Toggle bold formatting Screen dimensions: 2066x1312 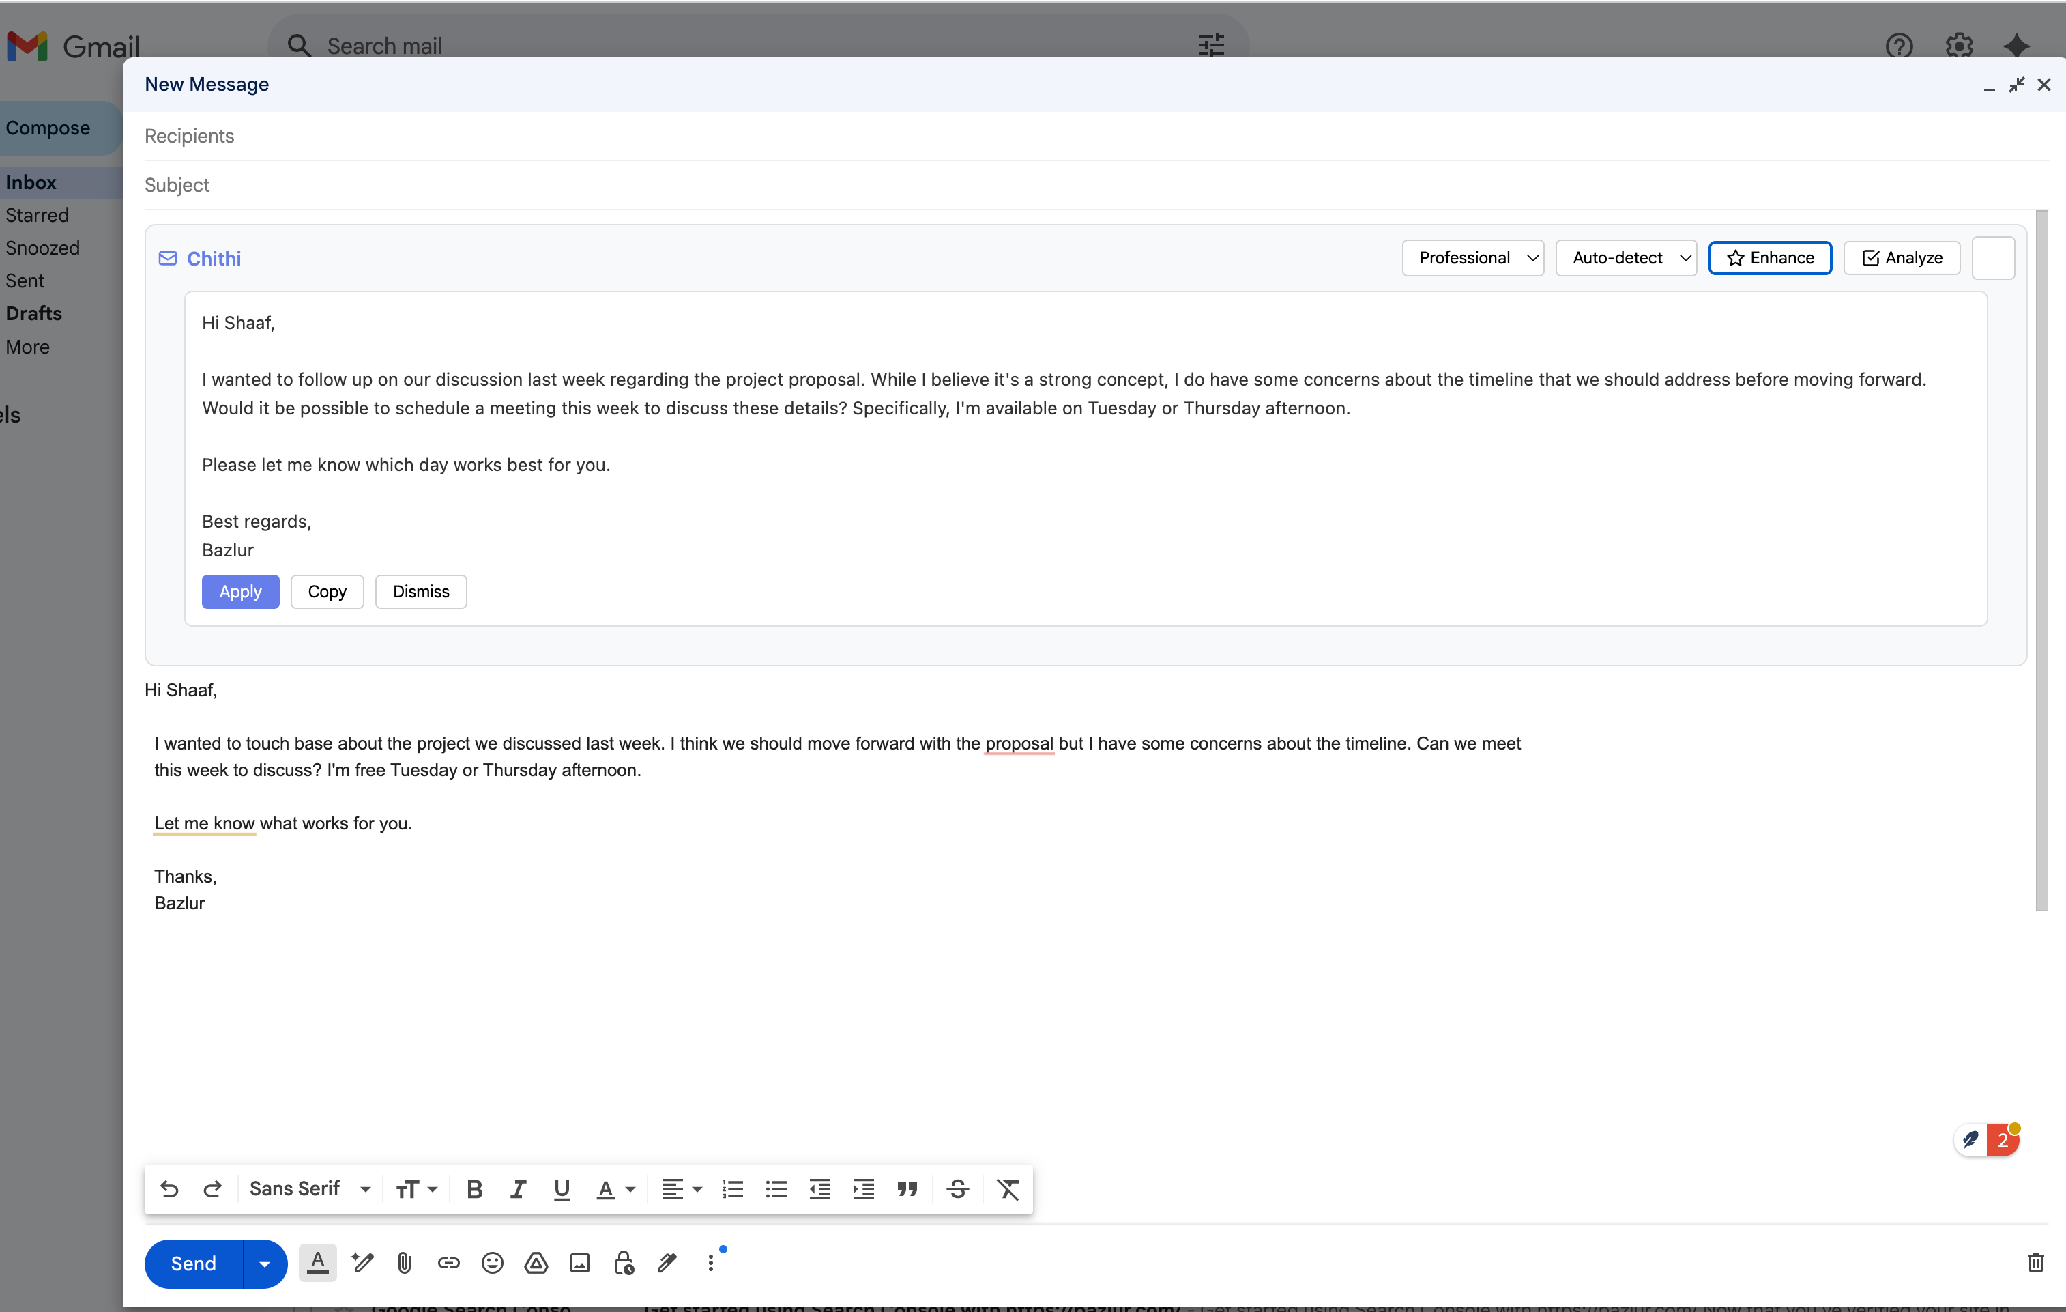[474, 1189]
